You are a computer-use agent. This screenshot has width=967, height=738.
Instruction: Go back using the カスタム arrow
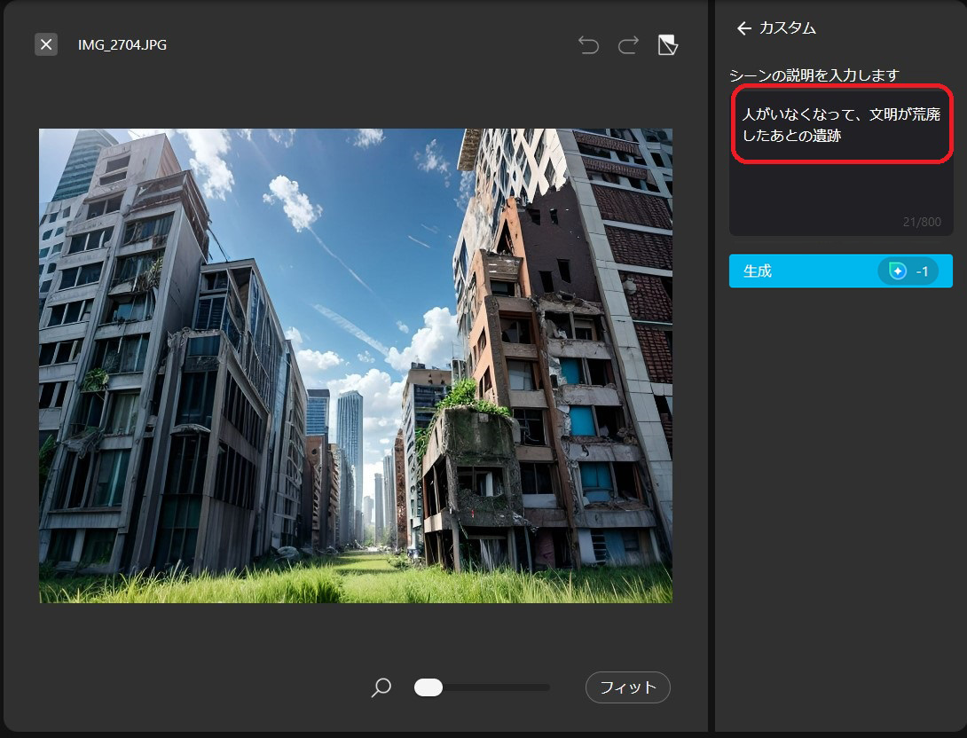[x=743, y=28]
